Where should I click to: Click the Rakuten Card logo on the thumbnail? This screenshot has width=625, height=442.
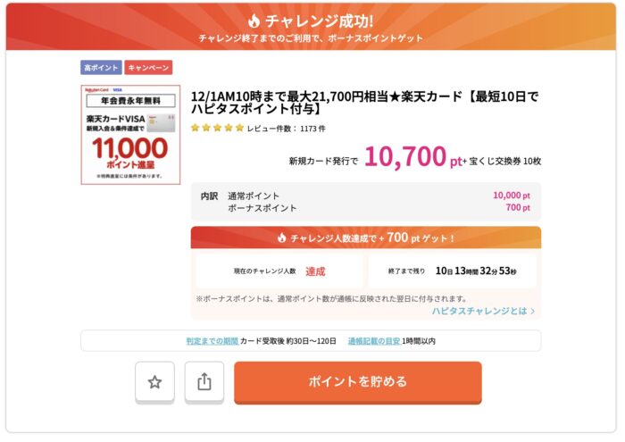pos(96,90)
